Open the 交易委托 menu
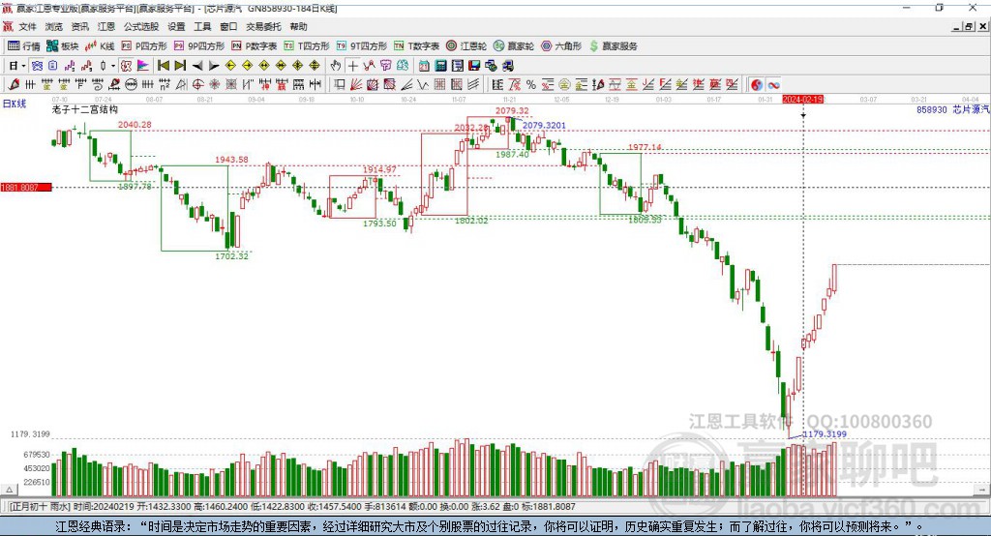The width and height of the screenshot is (991, 536). [263, 26]
